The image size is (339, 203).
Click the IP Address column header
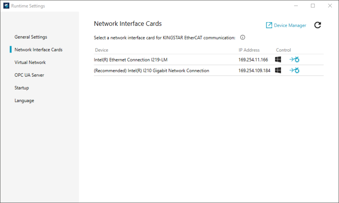(x=249, y=50)
